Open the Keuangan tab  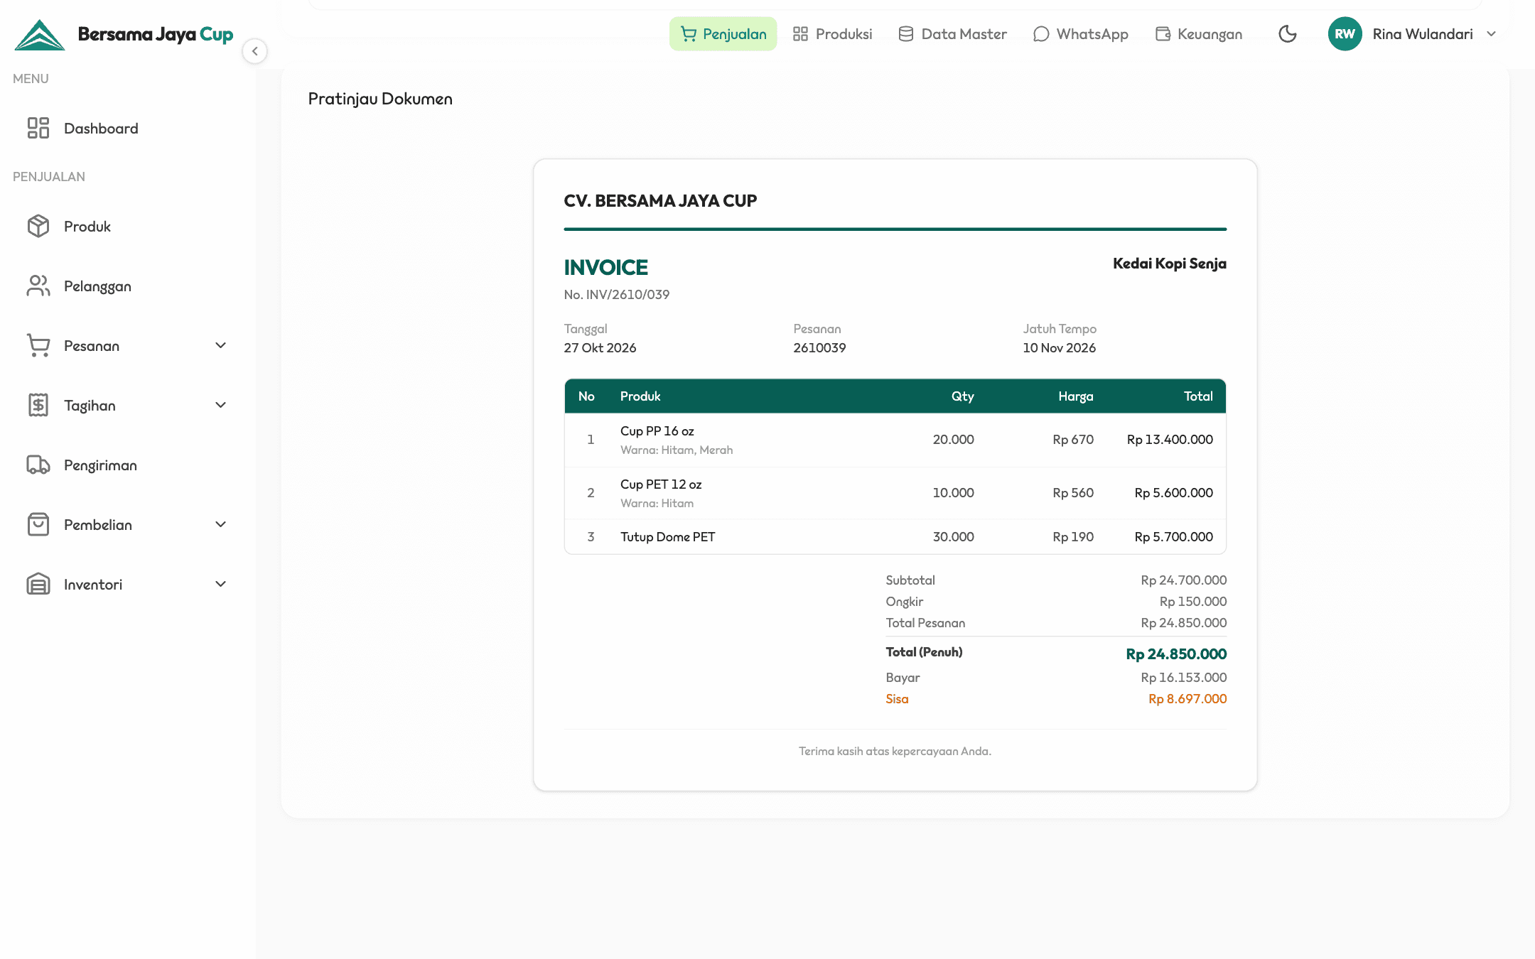1199,34
